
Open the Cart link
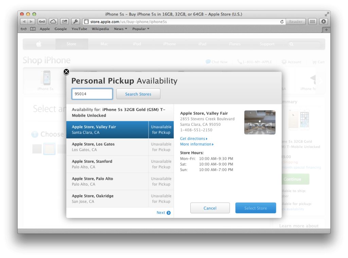point(318,62)
